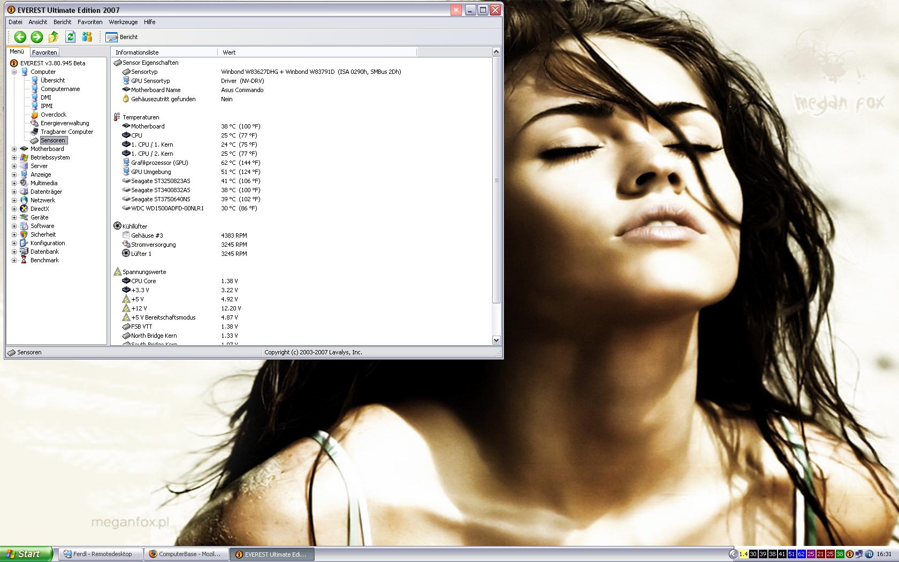Click the tray expand arrow button
This screenshot has width=899, height=562.
tap(733, 555)
